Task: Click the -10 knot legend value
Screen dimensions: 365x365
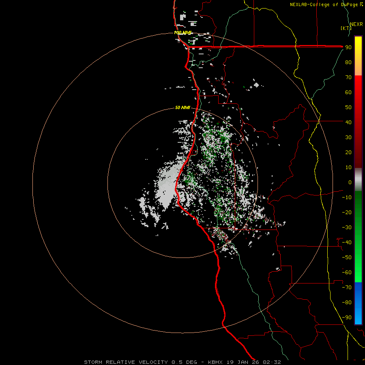Action: pos(347,198)
